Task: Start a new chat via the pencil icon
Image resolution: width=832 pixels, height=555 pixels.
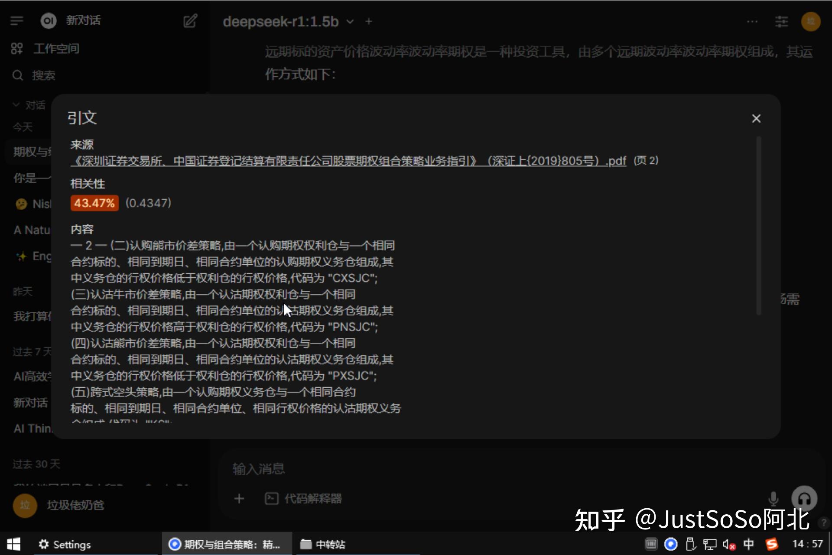Action: point(190,20)
